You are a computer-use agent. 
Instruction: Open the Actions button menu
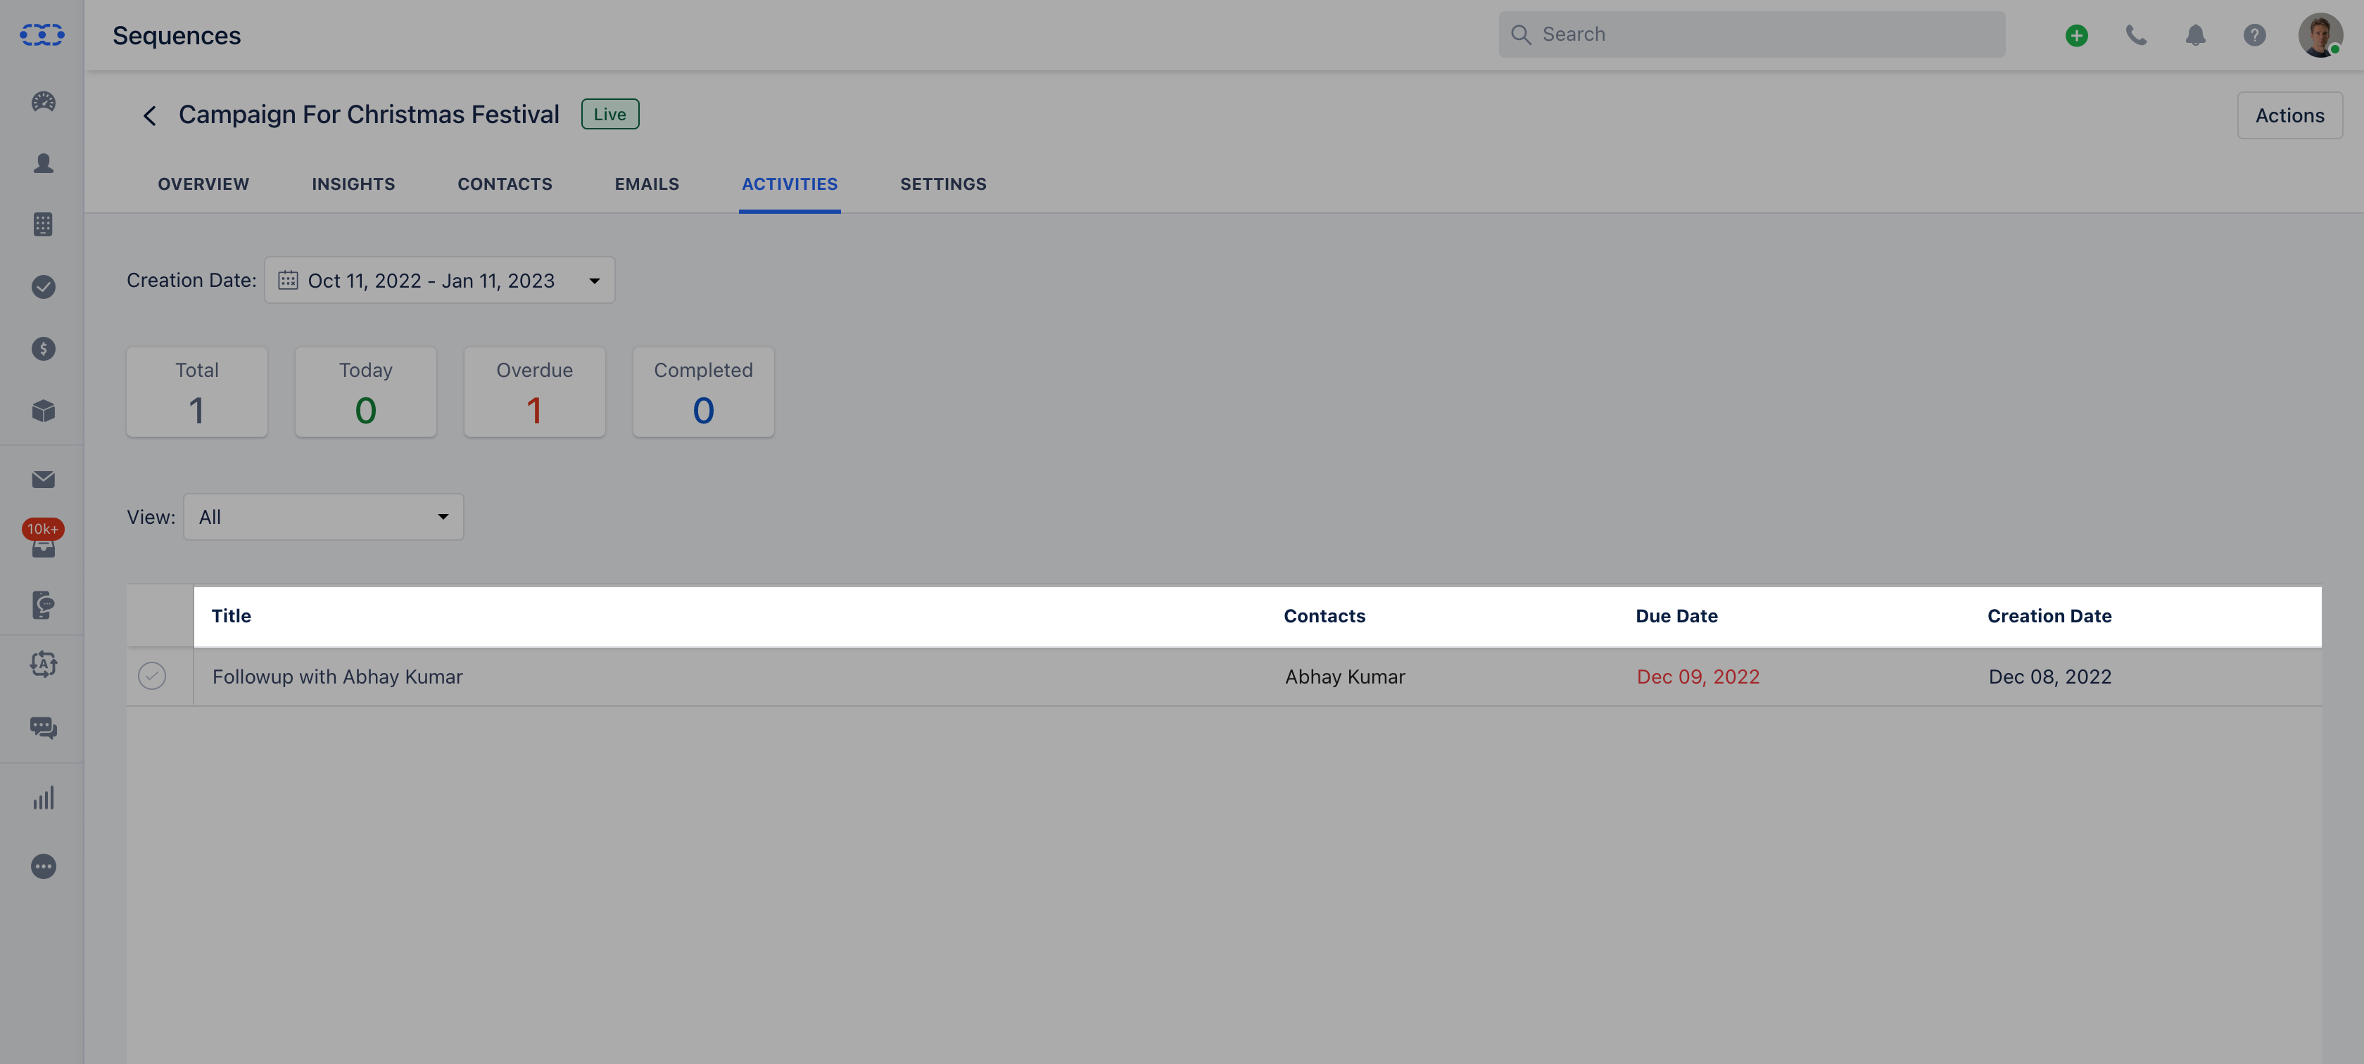pyautogui.click(x=2289, y=115)
